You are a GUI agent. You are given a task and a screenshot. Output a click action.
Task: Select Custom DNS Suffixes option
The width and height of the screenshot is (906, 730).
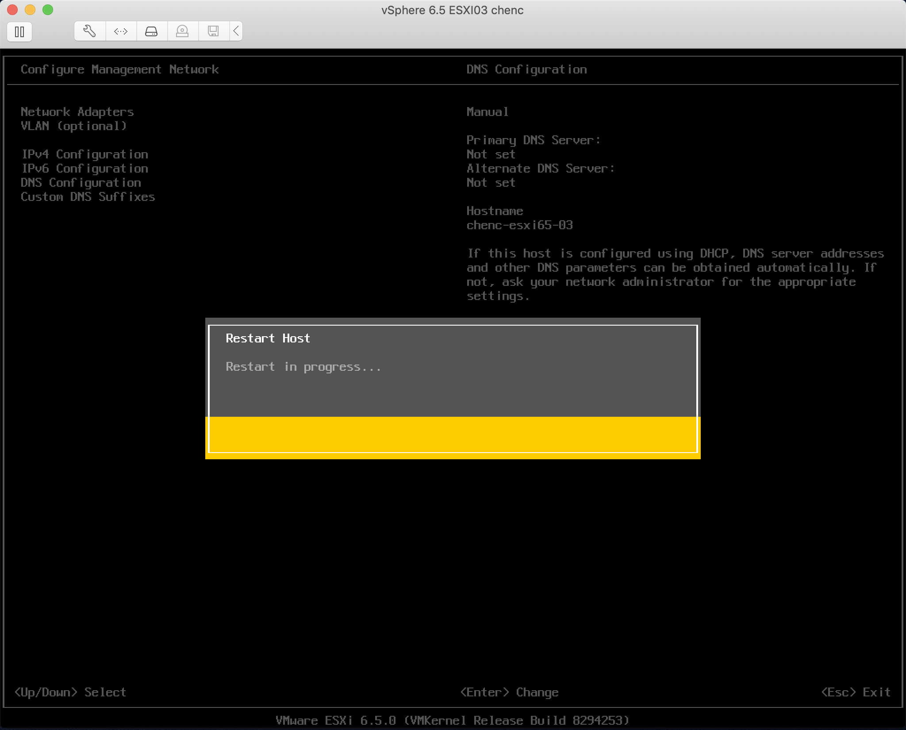pos(88,196)
